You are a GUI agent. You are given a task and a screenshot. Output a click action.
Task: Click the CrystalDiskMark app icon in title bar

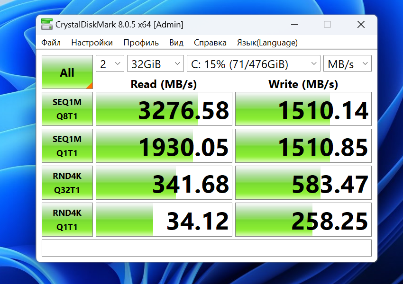(47, 24)
